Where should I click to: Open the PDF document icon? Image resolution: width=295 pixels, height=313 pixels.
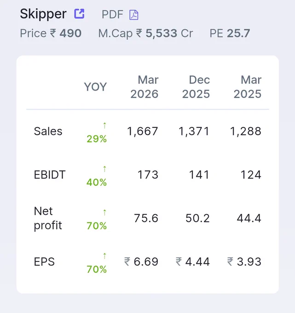[x=134, y=15]
